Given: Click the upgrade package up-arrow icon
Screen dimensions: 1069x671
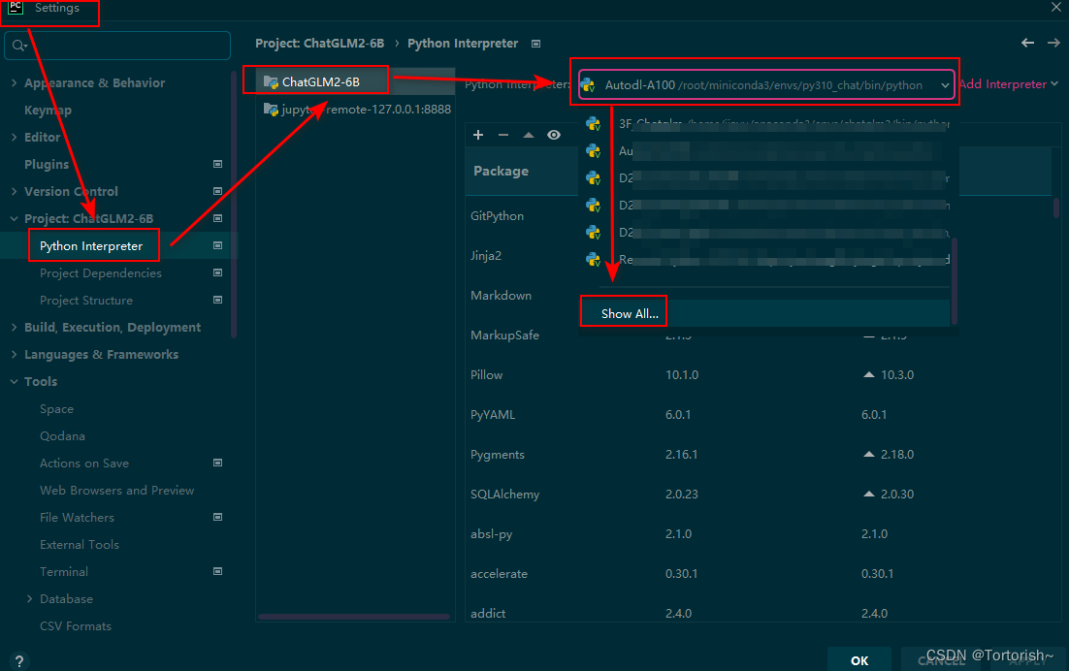Looking at the screenshot, I should coord(529,135).
